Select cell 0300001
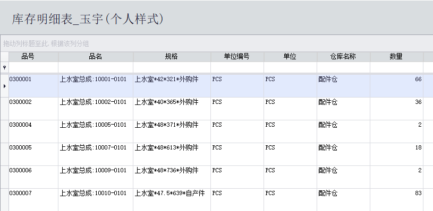This screenshot has width=433, height=211. 33,86
